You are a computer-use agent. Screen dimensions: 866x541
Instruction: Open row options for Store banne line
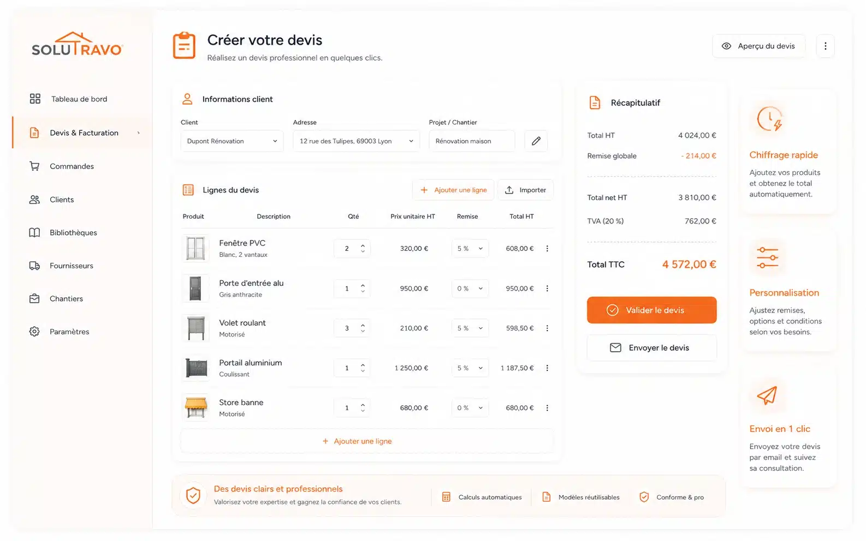547,408
